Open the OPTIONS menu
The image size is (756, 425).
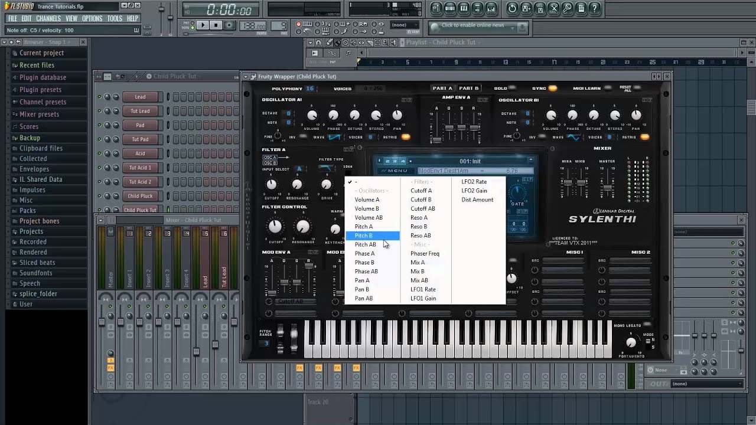coord(92,18)
